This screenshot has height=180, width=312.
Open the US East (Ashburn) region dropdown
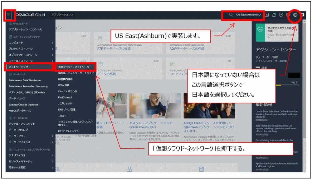[249, 15]
